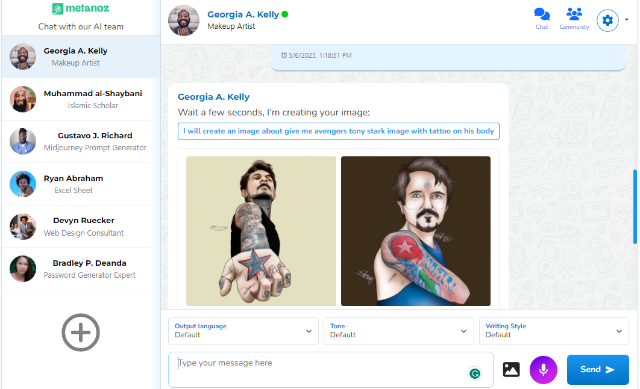Click the Grammarly icon in message box

475,373
